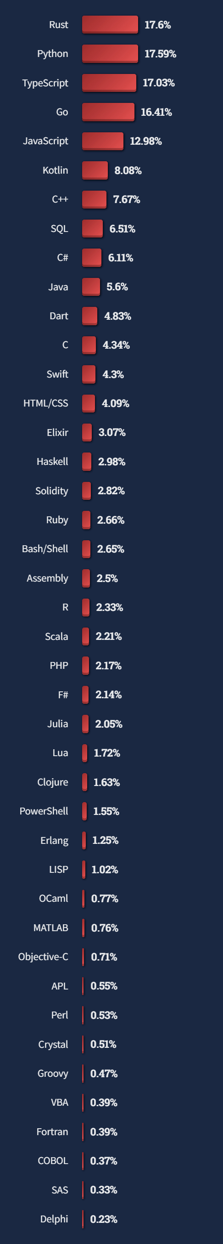Click the Go percentage value 16.41%
This screenshot has height=1244, width=223.
[x=156, y=112]
